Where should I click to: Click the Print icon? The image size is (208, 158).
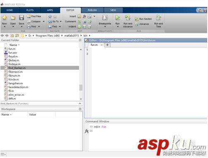pyautogui.click(x=29, y=26)
